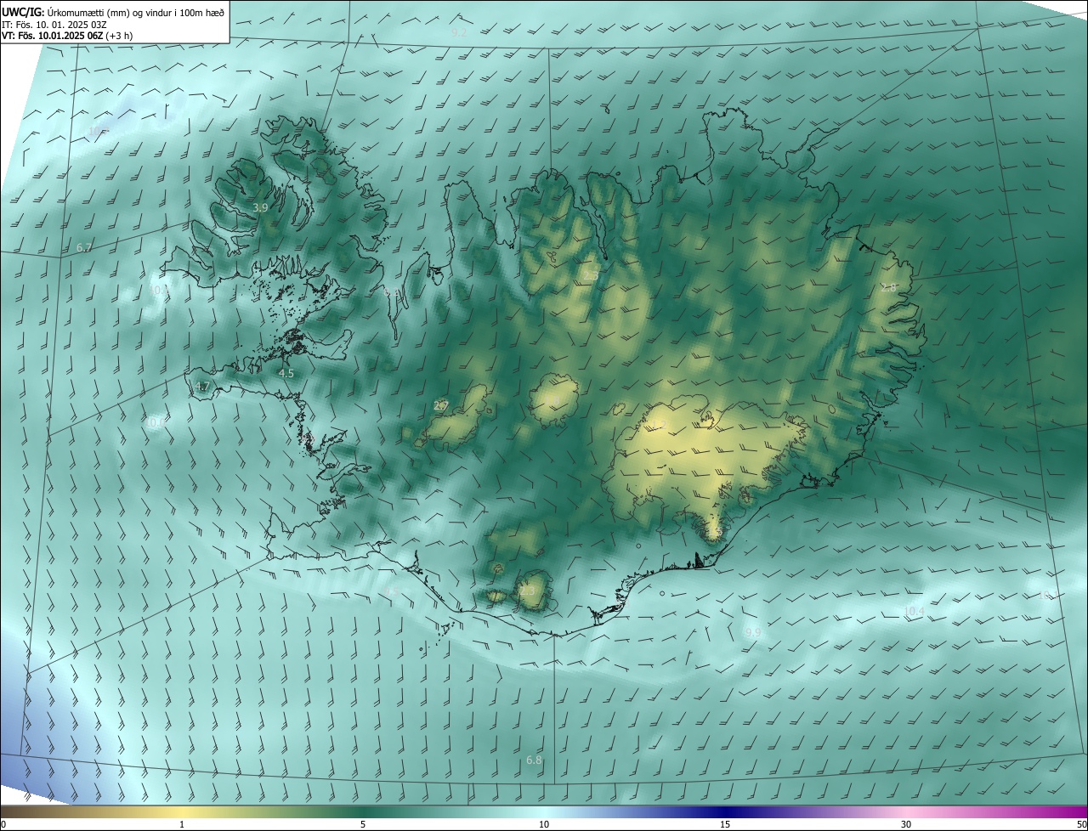
Task: Click the color scale label 0
Action: click(3, 824)
